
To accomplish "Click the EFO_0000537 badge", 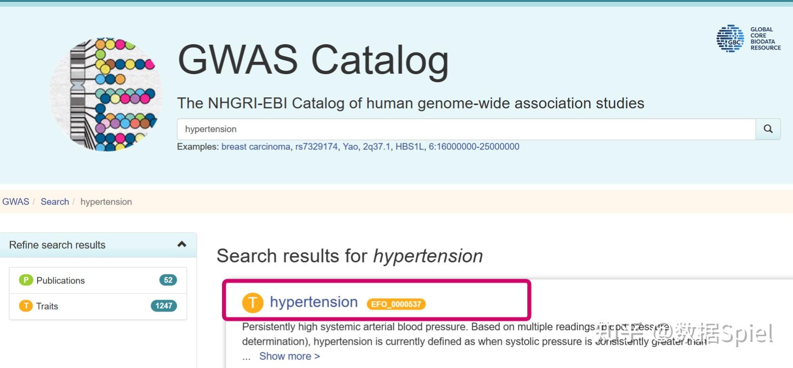I will tap(396, 304).
